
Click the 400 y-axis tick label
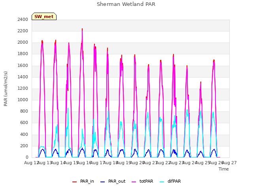[x=24, y=134]
